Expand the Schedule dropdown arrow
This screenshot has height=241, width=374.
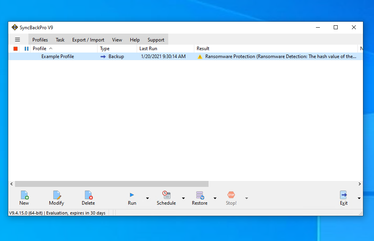[183, 198]
